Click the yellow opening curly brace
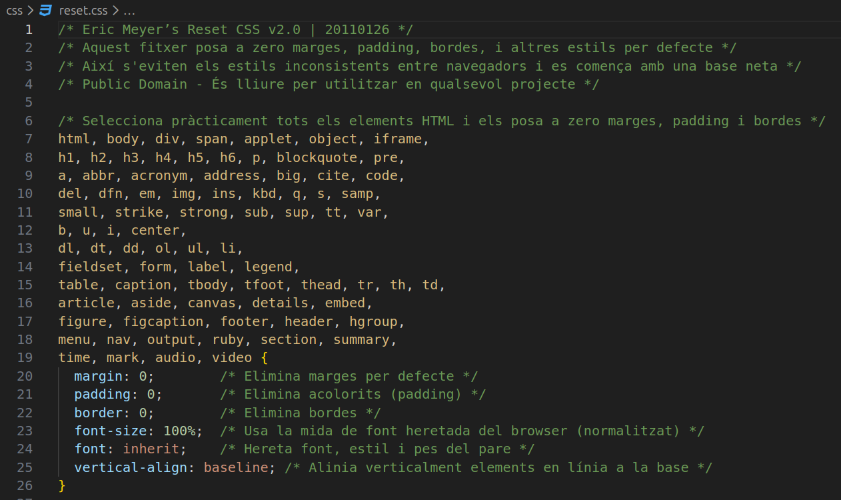This screenshot has width=841, height=500. point(264,358)
